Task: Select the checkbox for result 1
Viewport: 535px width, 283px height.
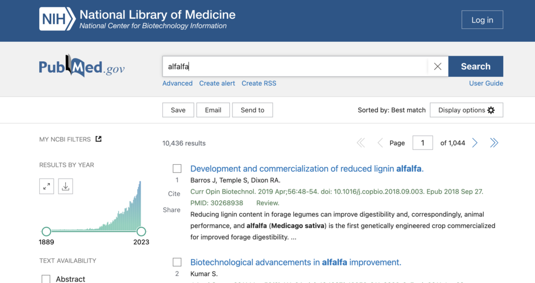Action: tap(177, 168)
